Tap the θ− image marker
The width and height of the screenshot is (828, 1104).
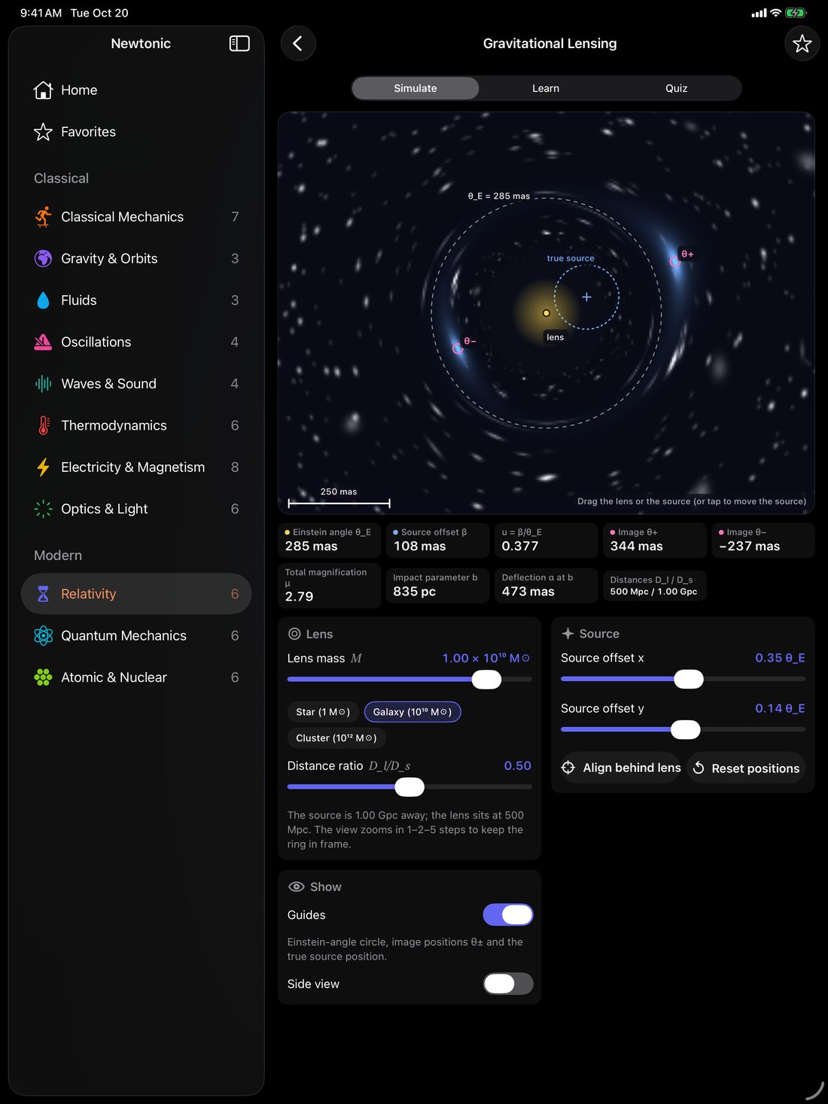(x=458, y=348)
